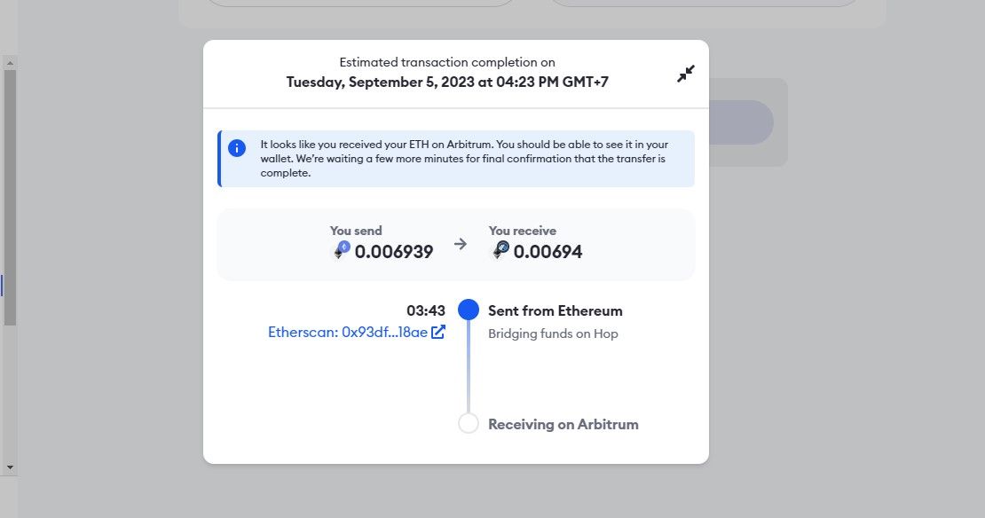Click the 03:43 timestamp
The image size is (985, 518).
pos(425,310)
